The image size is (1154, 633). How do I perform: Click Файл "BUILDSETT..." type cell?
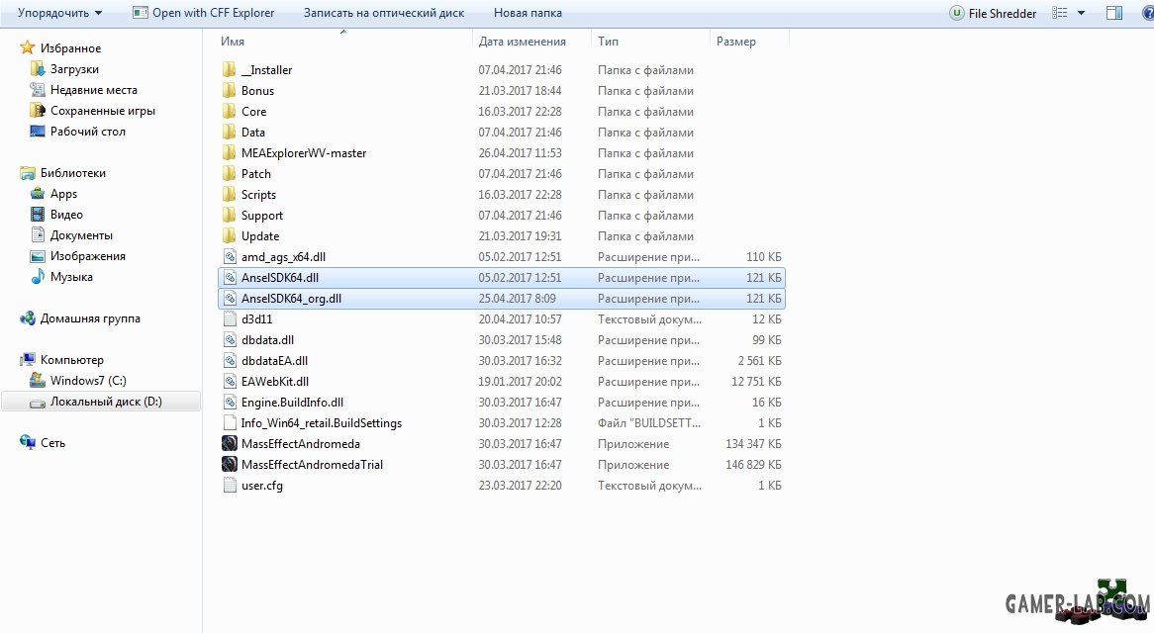pos(649,423)
